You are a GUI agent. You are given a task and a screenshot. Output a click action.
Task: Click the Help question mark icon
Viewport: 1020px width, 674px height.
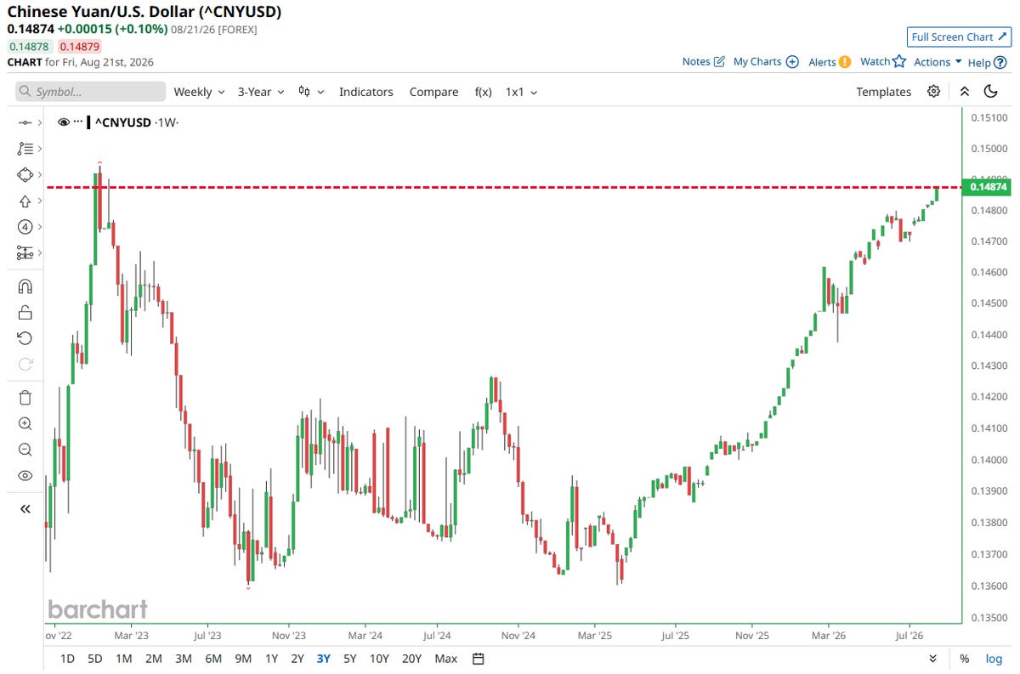tap(1000, 62)
